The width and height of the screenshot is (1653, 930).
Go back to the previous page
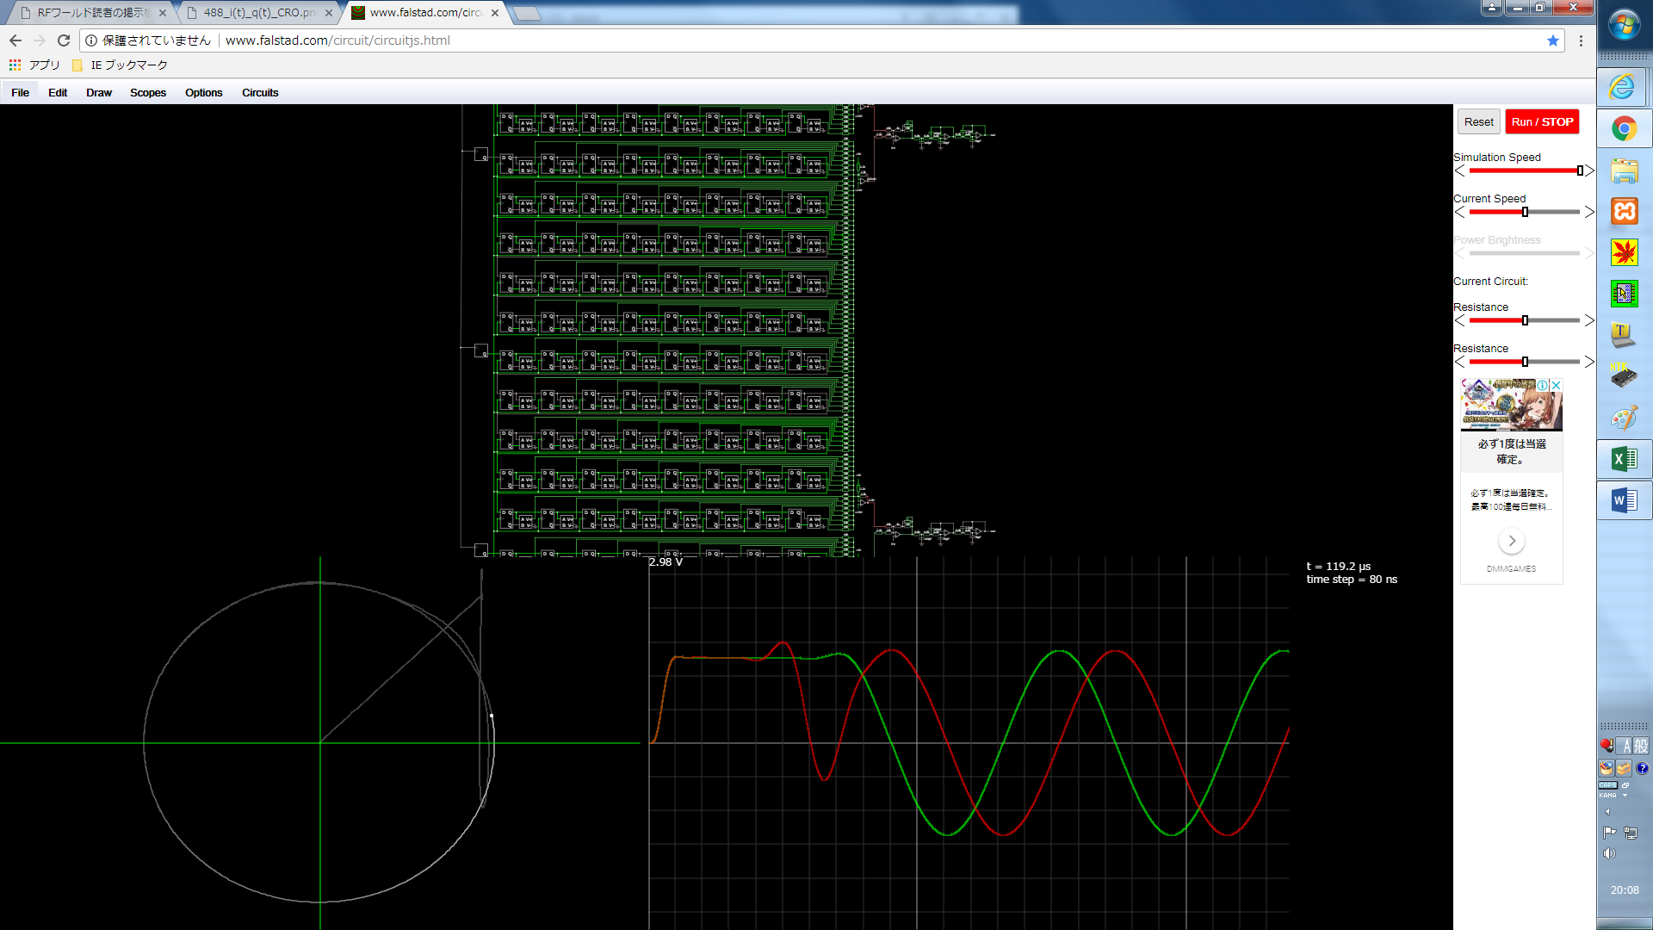(15, 40)
